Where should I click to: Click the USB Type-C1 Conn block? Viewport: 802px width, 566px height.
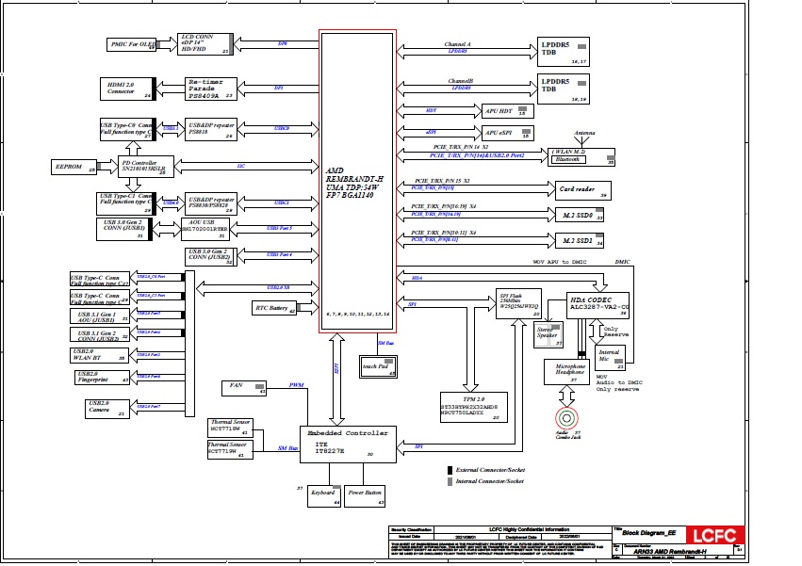[x=126, y=203]
